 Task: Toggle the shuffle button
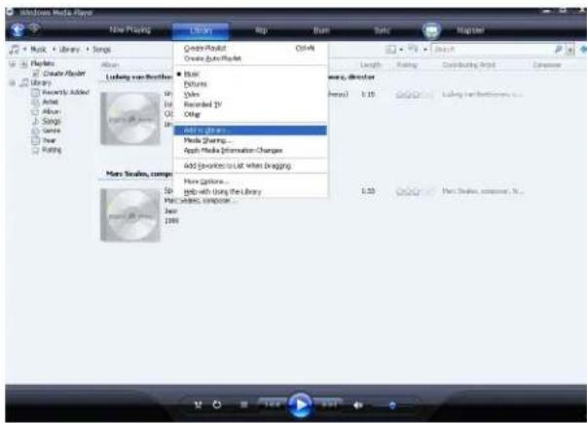click(x=198, y=404)
